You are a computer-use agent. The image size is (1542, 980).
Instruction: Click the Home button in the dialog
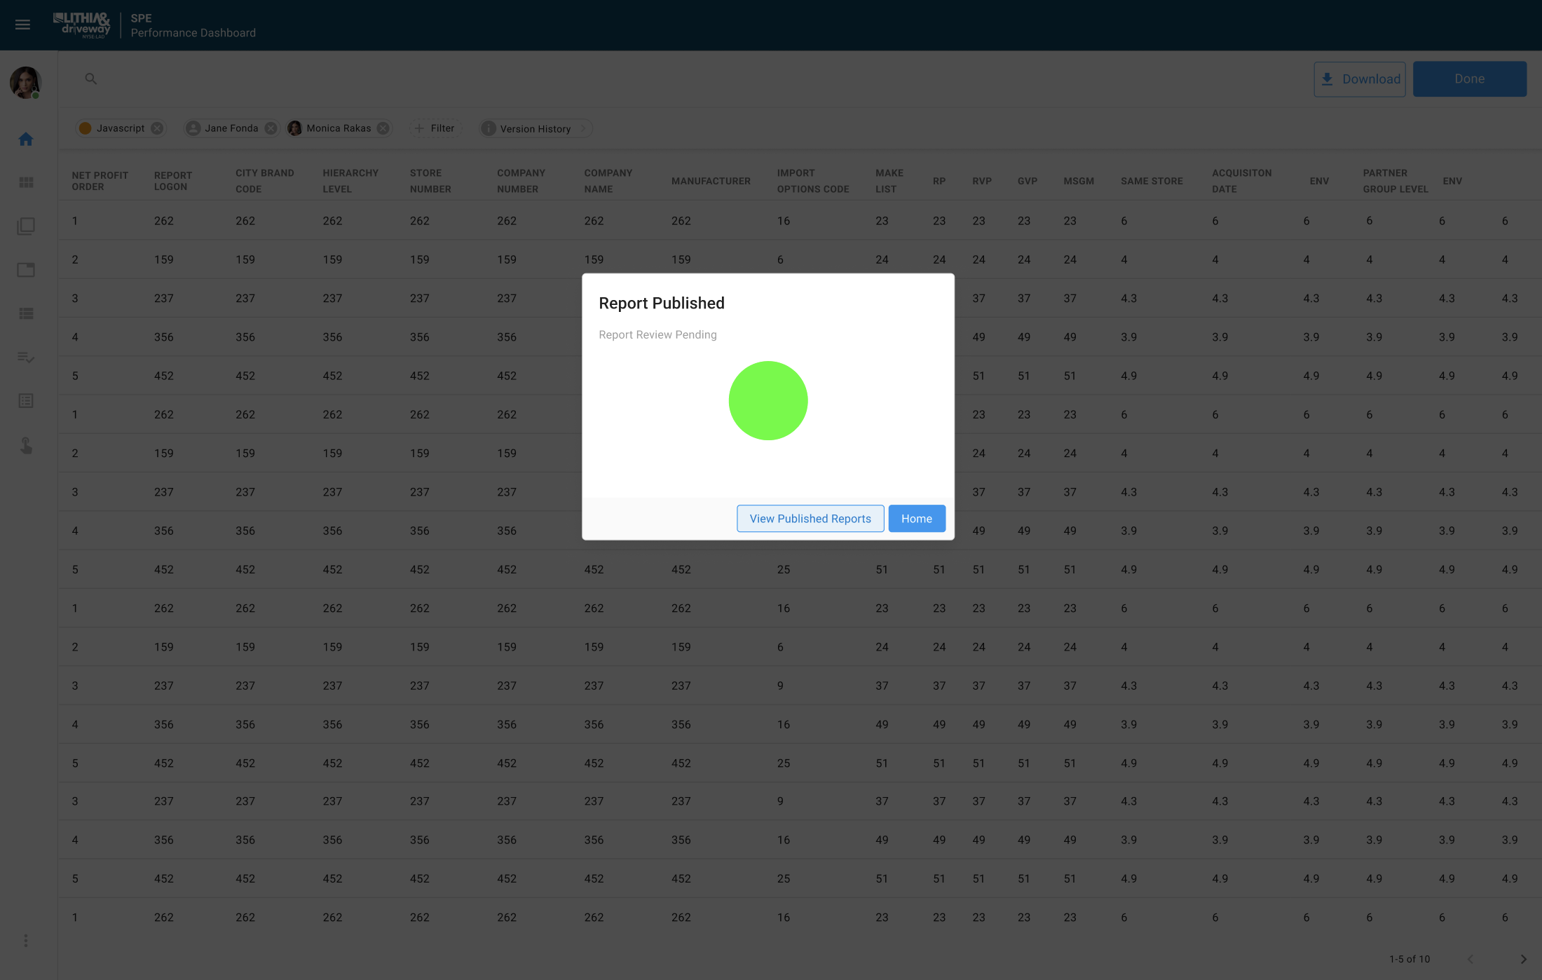(x=916, y=518)
